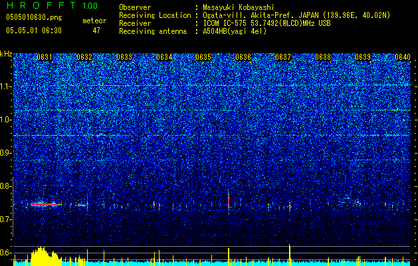Click the 1.0 kHz axis label

point(6,120)
